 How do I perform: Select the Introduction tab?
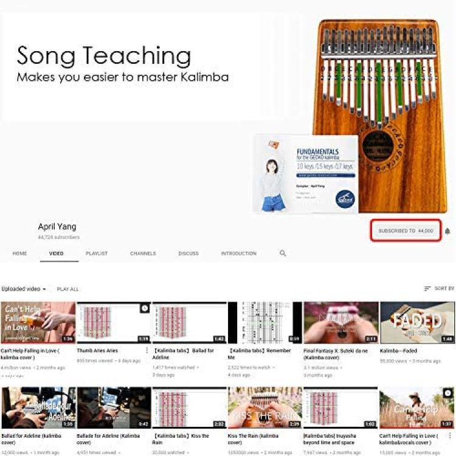click(x=238, y=254)
